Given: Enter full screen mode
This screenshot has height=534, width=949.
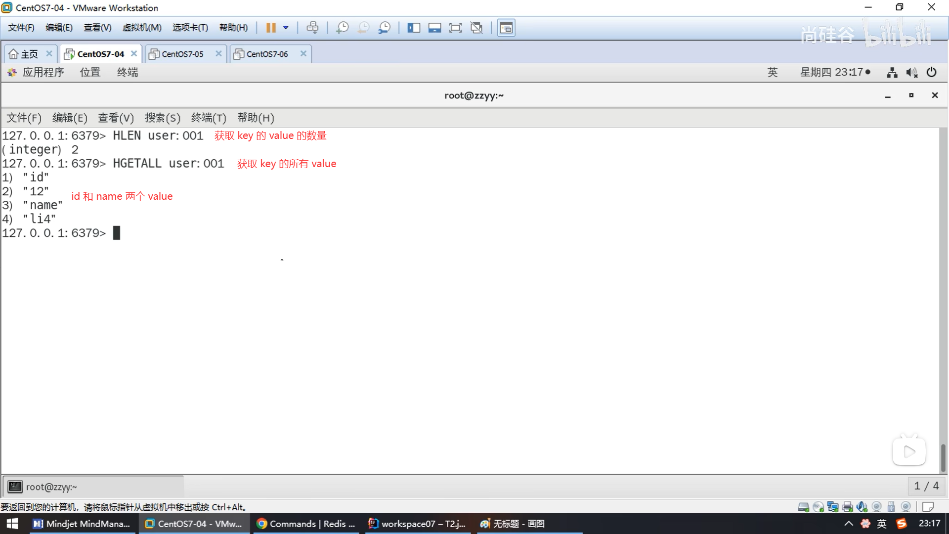Looking at the screenshot, I should [x=455, y=28].
